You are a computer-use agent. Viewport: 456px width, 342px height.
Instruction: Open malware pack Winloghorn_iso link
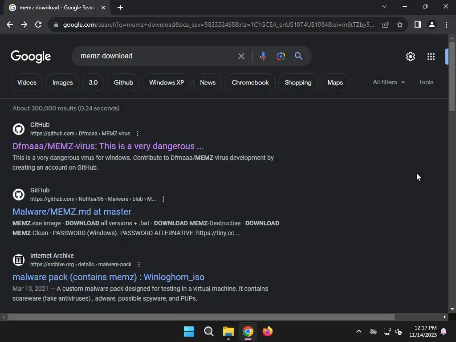click(109, 277)
